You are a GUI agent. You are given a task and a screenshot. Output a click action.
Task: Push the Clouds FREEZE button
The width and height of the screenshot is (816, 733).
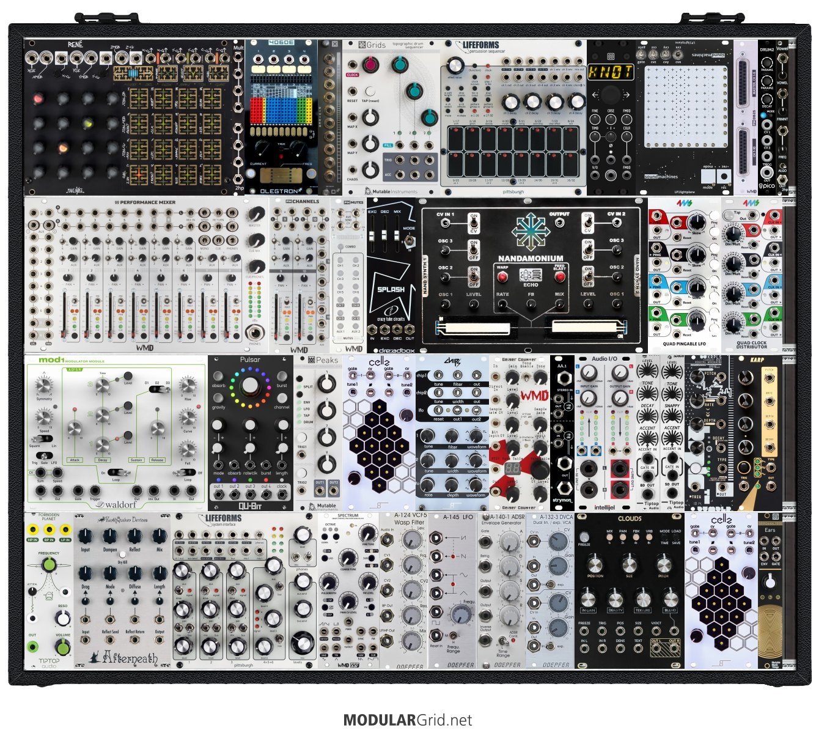click(584, 536)
